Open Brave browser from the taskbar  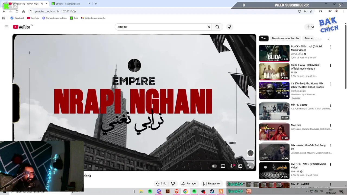pyautogui.click(x=176, y=191)
